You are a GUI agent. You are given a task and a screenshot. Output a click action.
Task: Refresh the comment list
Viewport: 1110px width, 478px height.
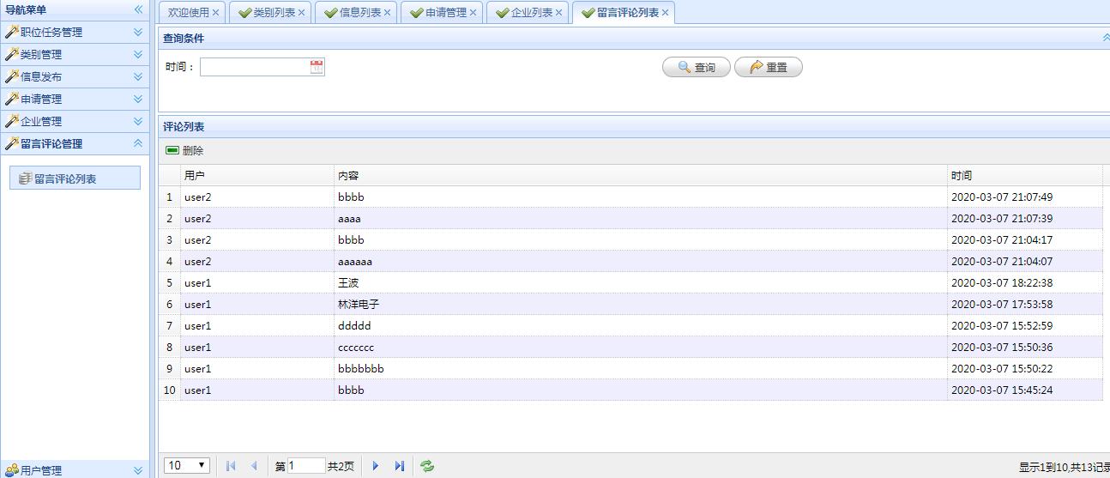tap(427, 466)
